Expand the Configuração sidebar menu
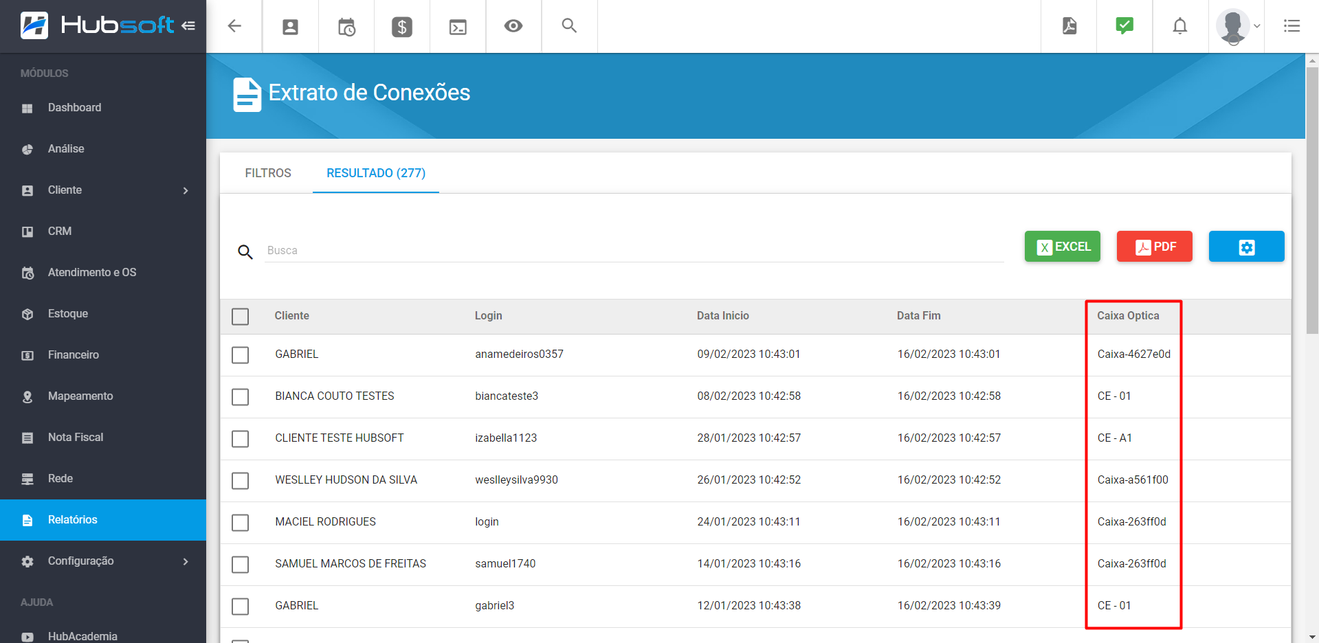1319x643 pixels. 103,561
